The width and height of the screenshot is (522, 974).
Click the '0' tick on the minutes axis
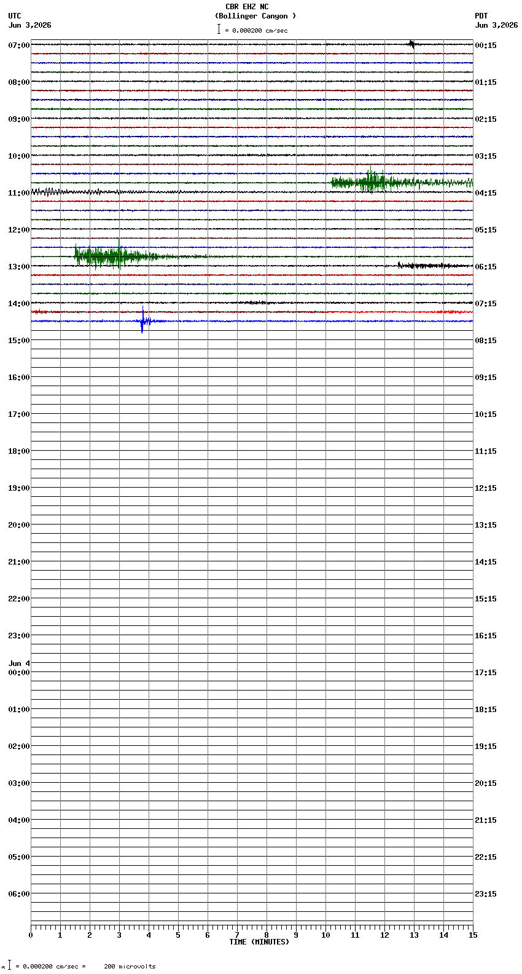tap(31, 935)
